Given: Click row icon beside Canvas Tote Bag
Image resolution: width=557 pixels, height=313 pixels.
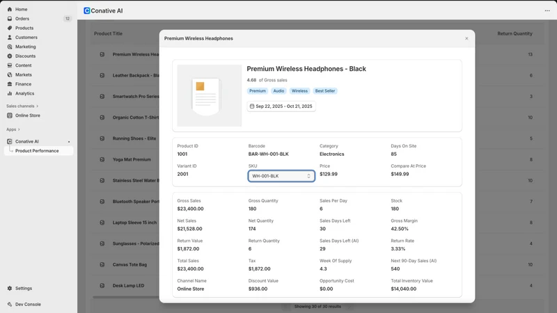Looking at the screenshot, I should 102,264.
